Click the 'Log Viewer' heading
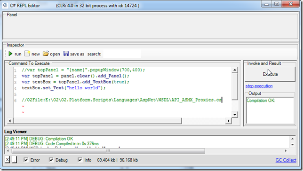The width and height of the screenshot is (303, 171). 16,132
